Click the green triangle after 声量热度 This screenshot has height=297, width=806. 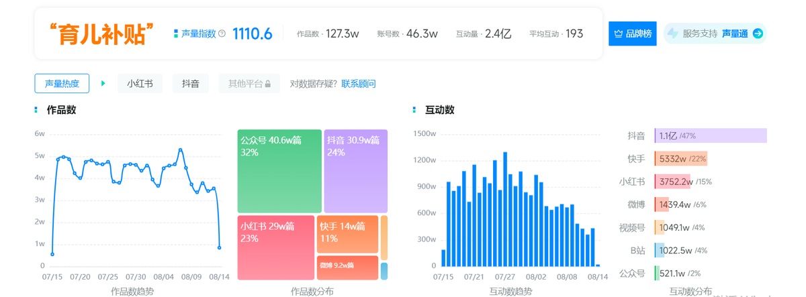(103, 84)
